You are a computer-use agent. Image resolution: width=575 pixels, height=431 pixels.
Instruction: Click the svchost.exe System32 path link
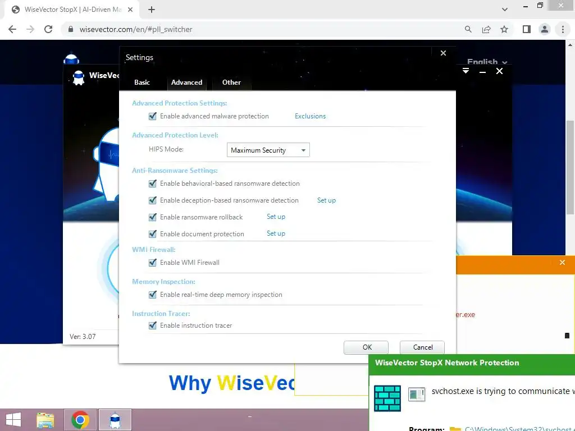pyautogui.click(x=519, y=428)
